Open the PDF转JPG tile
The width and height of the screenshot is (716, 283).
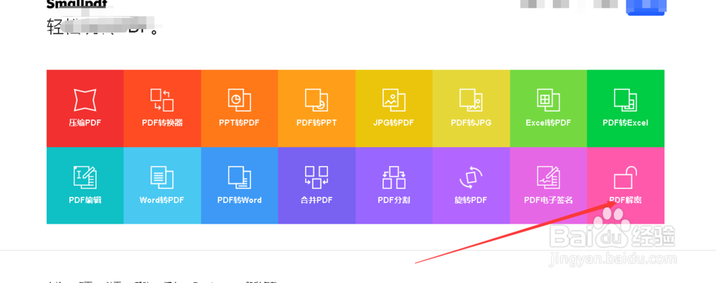(471, 109)
